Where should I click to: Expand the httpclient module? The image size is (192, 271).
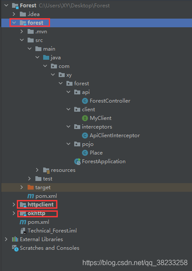pos(14,205)
